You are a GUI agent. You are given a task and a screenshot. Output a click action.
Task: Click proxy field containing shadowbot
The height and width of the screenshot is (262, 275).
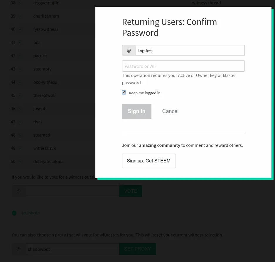[x=72, y=249]
